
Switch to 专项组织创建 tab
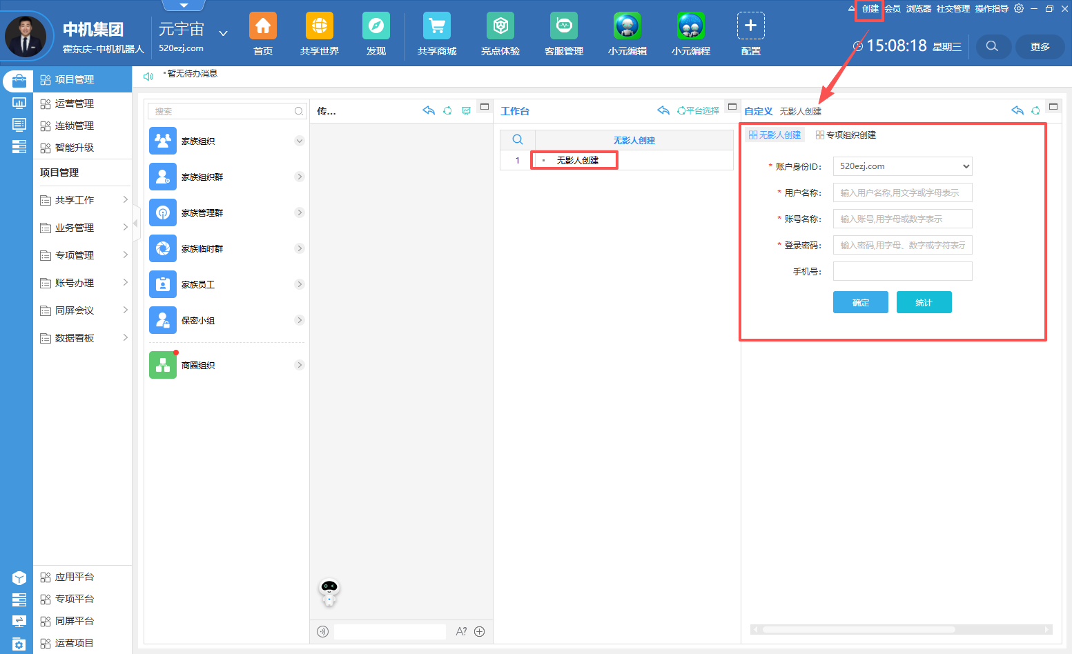click(846, 135)
